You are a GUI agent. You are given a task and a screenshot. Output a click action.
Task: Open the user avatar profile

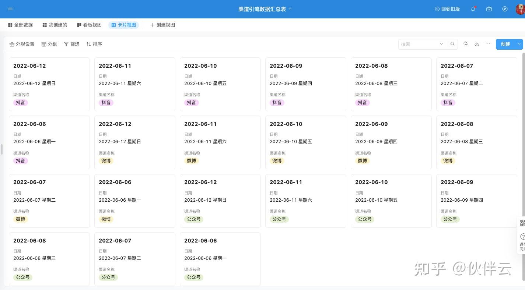520,9
